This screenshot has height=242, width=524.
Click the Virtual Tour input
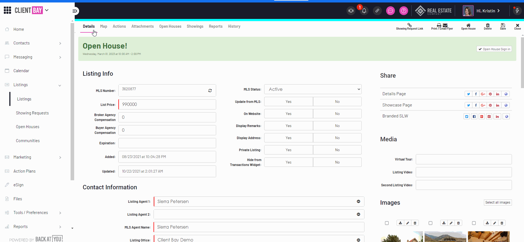[x=464, y=159]
